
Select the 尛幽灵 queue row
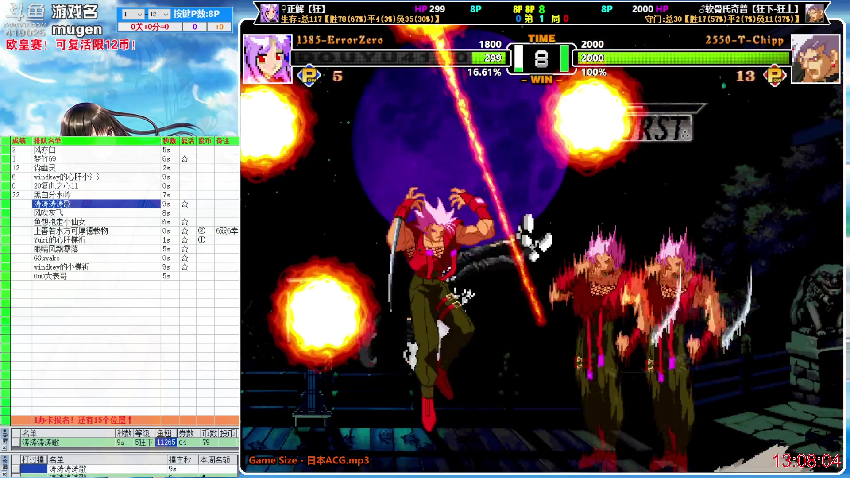(x=125, y=168)
